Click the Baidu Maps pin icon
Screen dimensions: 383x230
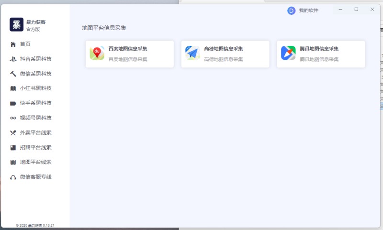pos(97,54)
